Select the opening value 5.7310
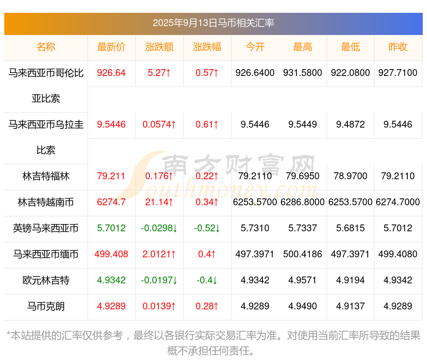 [255, 228]
